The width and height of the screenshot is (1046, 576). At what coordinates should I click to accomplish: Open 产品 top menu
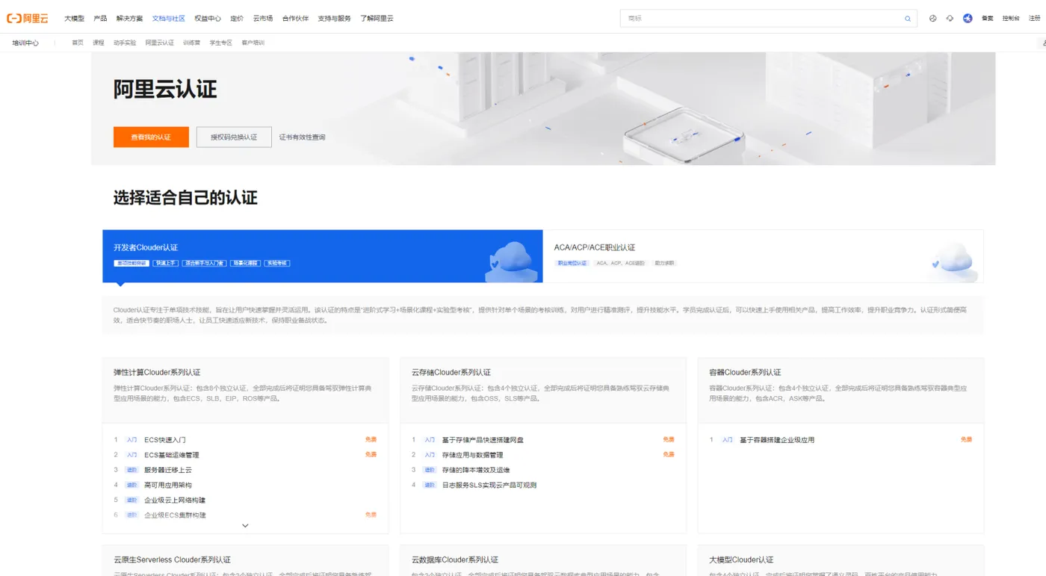point(100,19)
